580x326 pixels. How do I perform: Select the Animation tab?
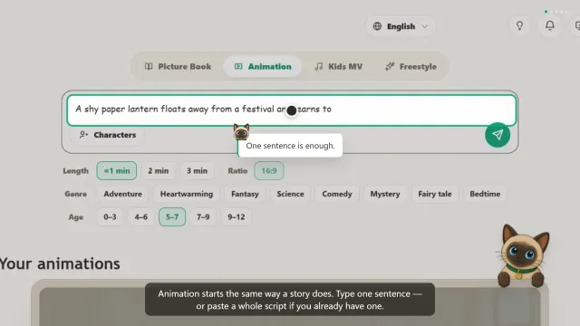(x=263, y=66)
